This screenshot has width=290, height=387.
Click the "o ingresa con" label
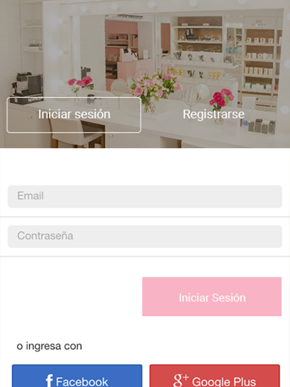[49, 346]
